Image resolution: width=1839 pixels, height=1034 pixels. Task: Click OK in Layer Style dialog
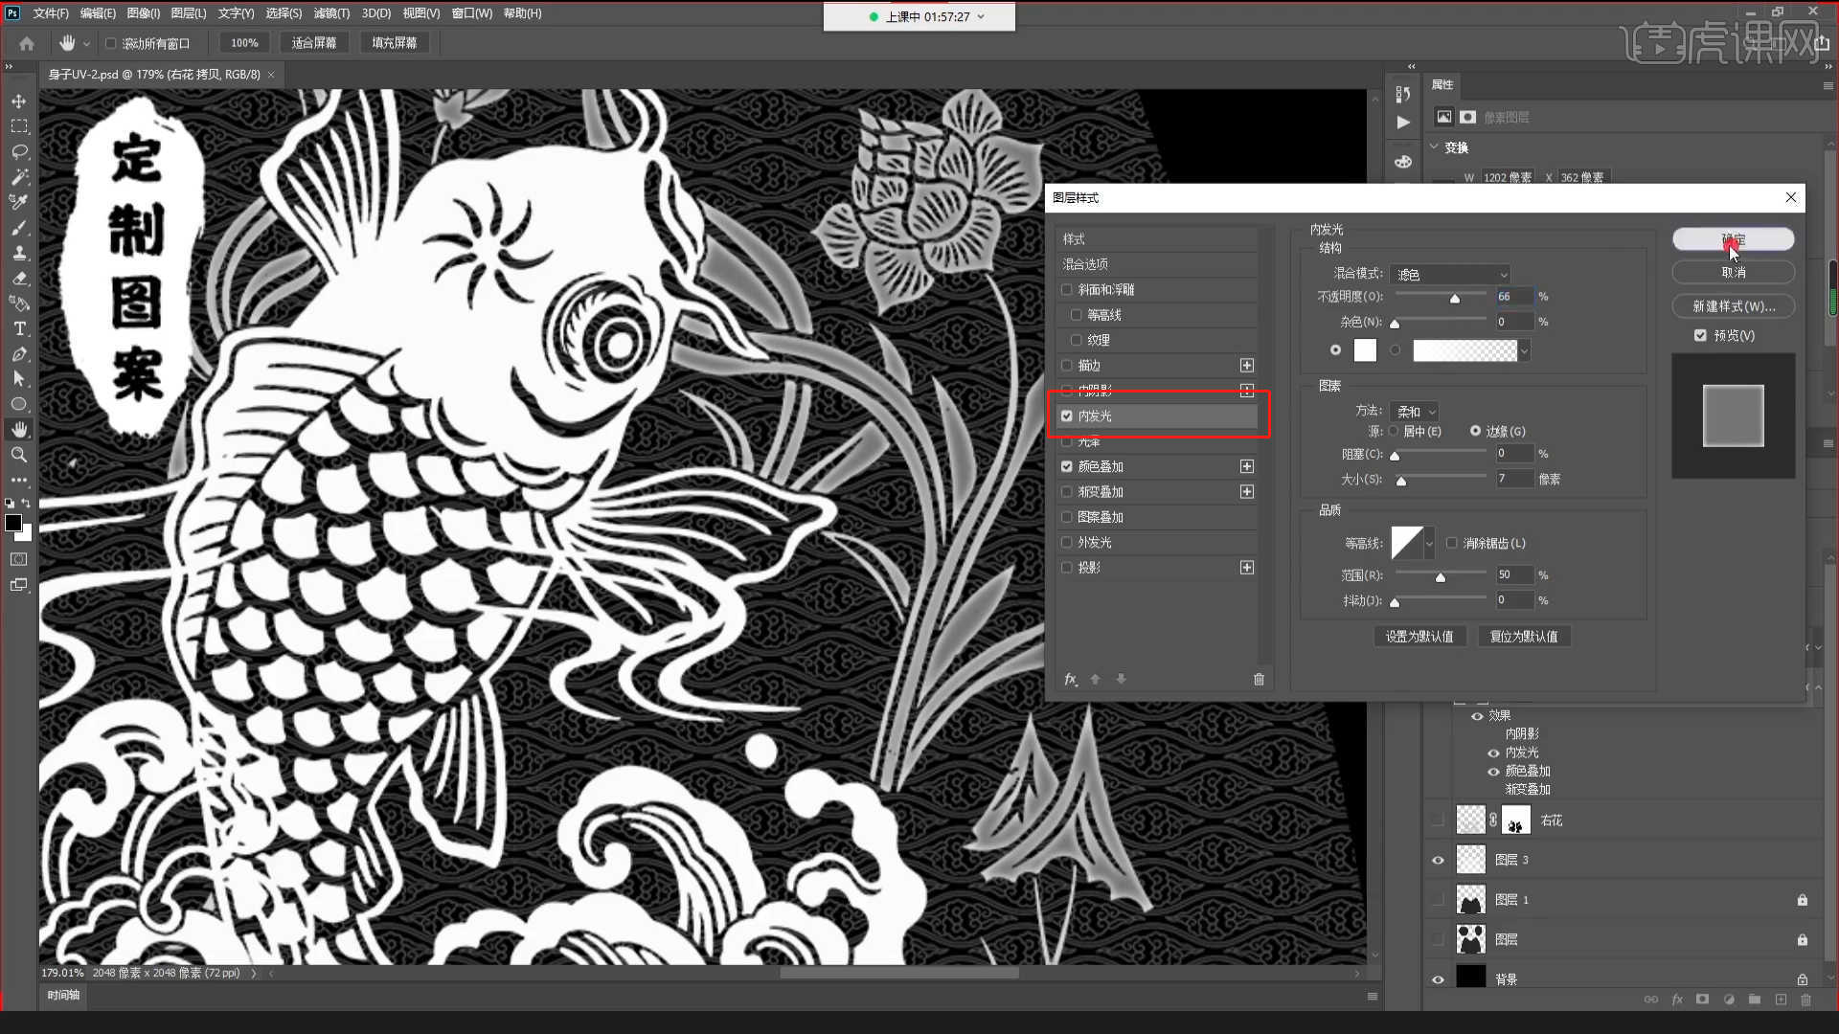coord(1733,239)
